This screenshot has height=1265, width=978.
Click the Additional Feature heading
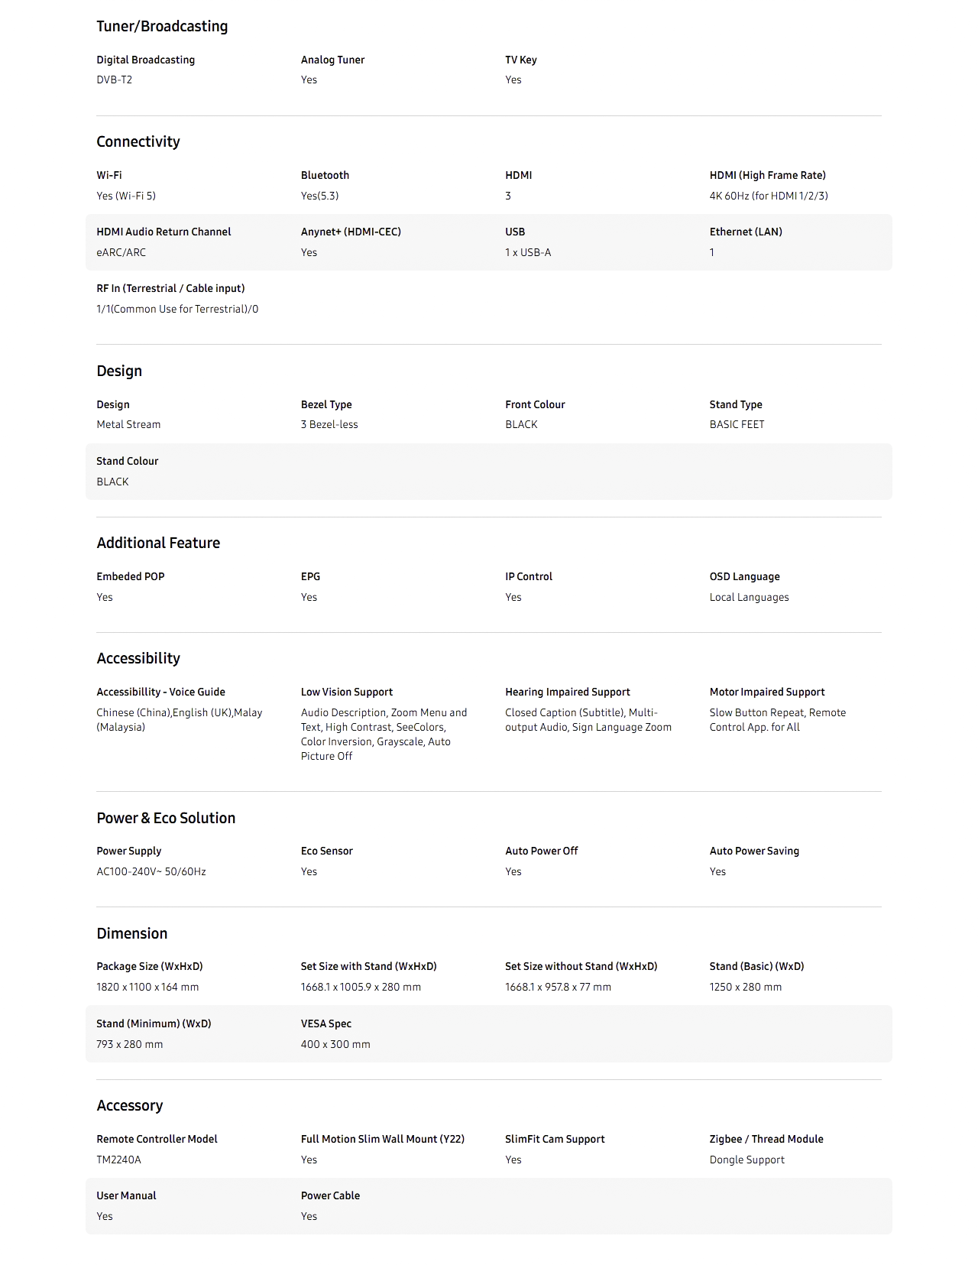pos(158,543)
